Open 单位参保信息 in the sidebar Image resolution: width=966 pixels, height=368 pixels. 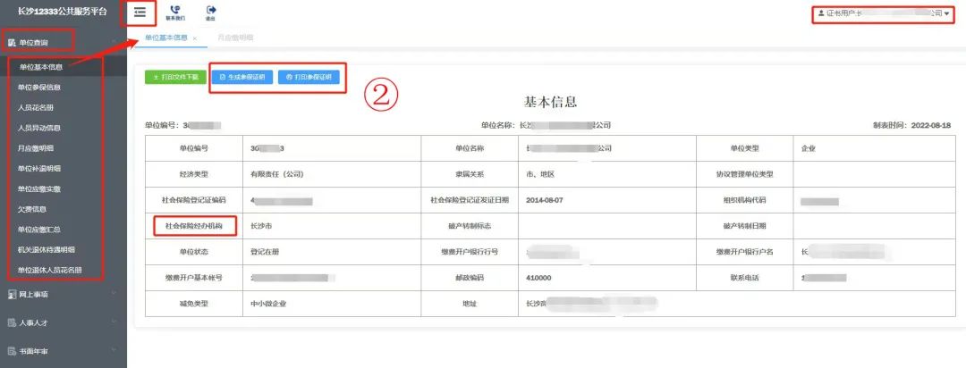[39, 88]
